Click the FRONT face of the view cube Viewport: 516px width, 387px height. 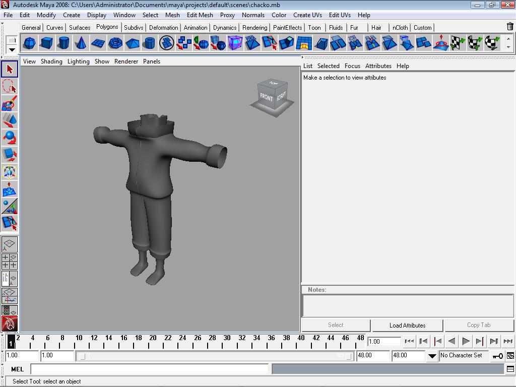[x=266, y=97]
